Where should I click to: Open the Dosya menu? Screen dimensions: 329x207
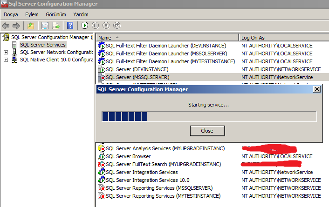11,14
